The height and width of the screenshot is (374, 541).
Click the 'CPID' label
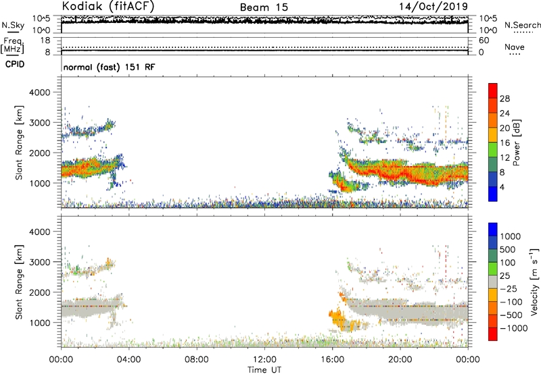coord(15,64)
